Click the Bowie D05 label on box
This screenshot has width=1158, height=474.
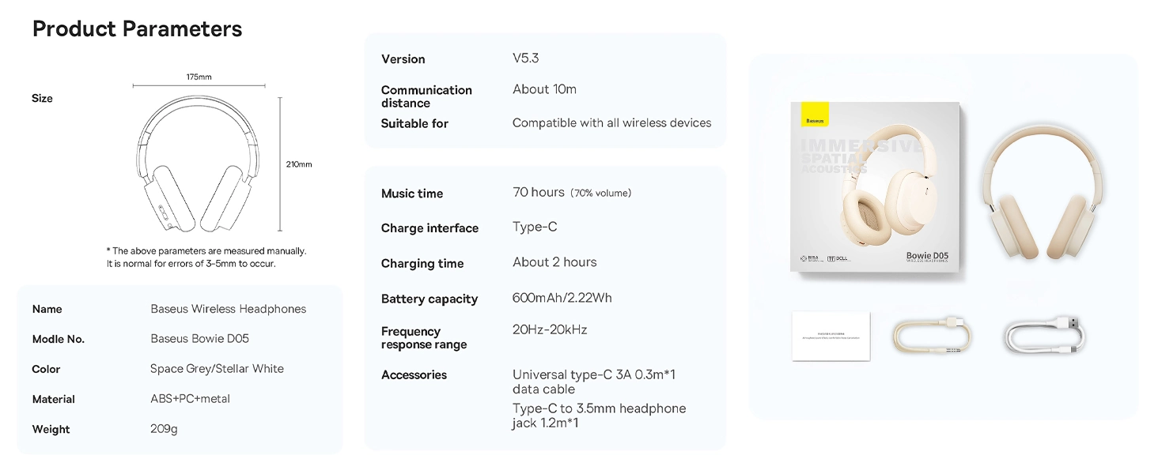pos(927,256)
